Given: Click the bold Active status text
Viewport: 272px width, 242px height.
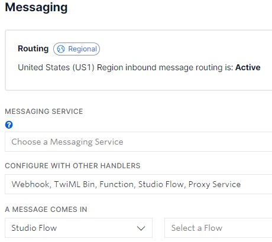Looking at the screenshot, I should pyautogui.click(x=248, y=67).
